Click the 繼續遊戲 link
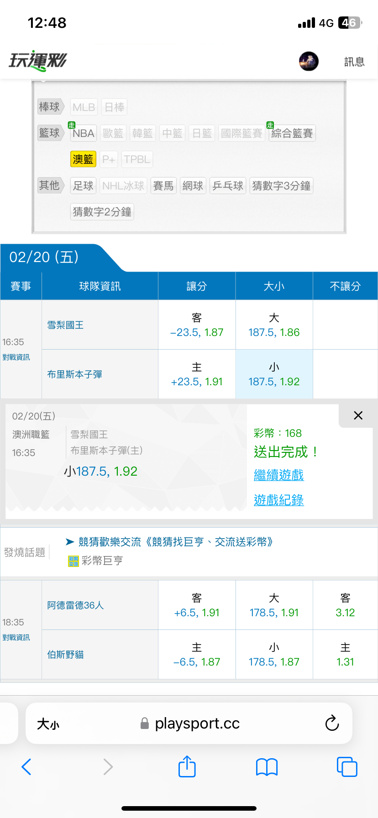Screen dimensions: 378x818 (278, 475)
